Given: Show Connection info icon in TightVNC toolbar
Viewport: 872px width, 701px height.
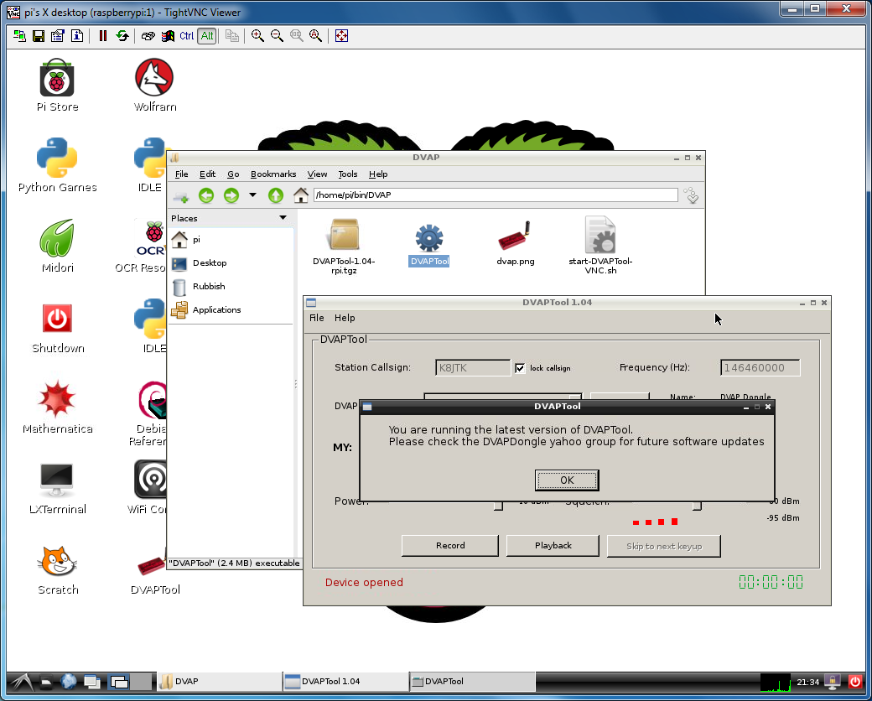Looking at the screenshot, I should coord(77,36).
